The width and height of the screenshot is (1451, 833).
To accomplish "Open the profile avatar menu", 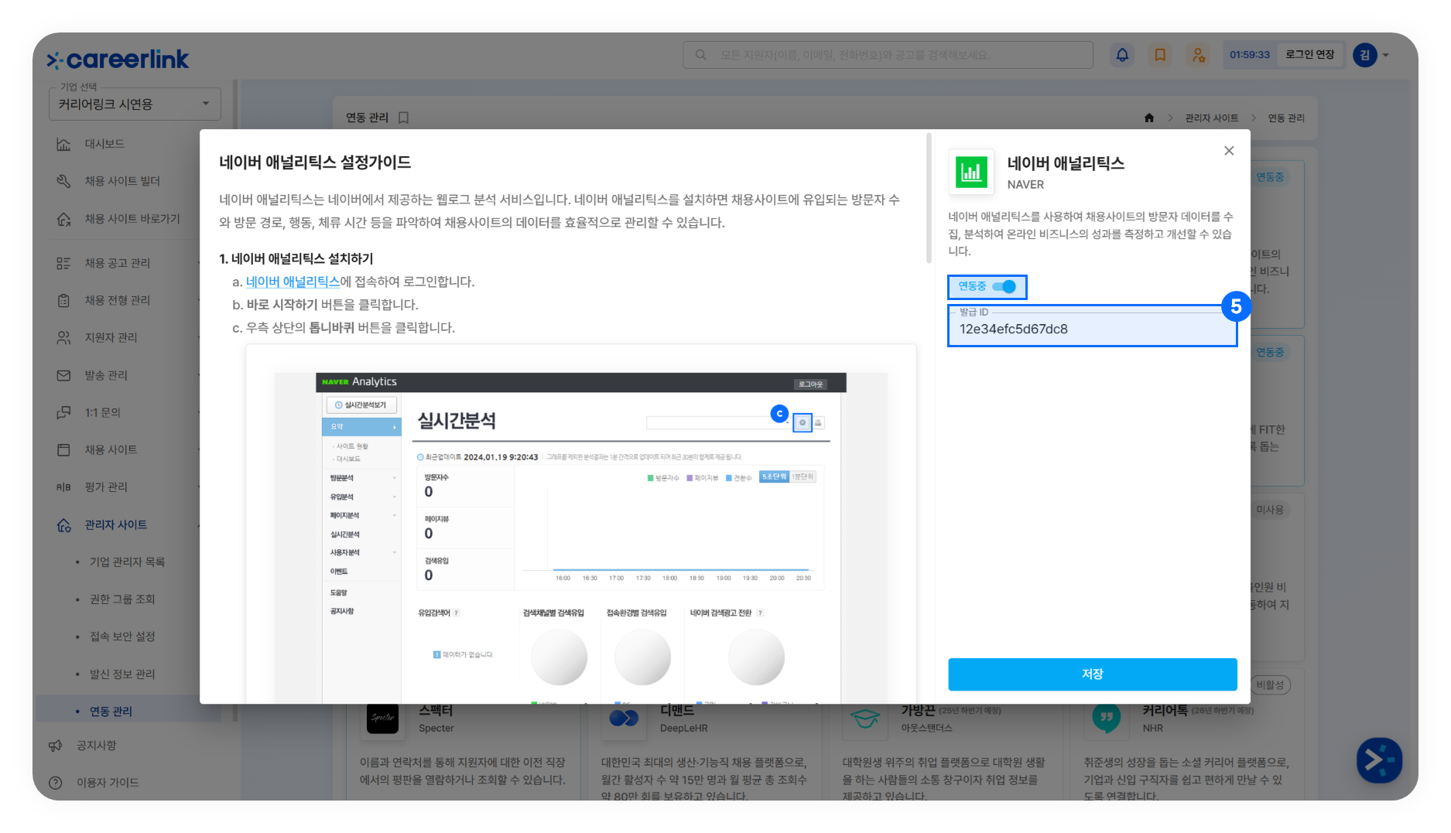I will point(1365,55).
